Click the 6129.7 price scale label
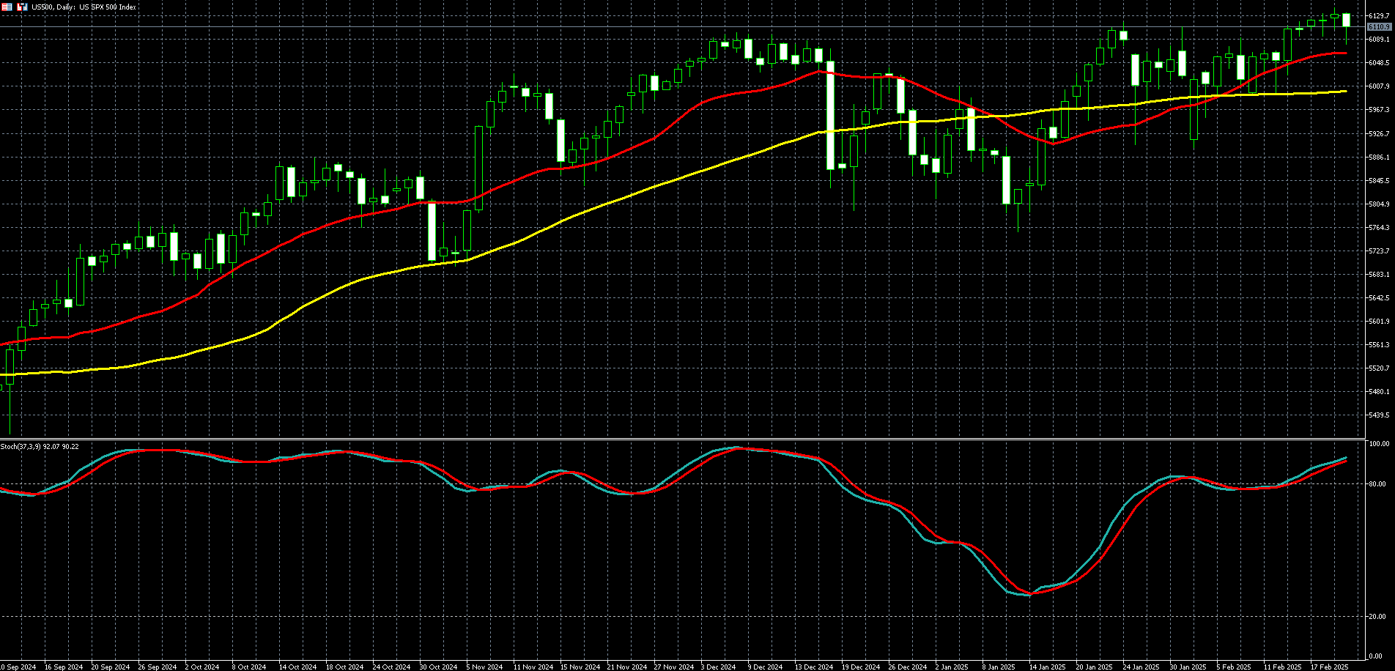Screen dimensions: 1395x671 pyautogui.click(x=1379, y=15)
